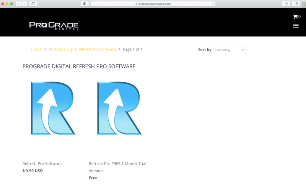The height and width of the screenshot is (187, 306).
Task: Click the Refresh Pro Software title link
Action: click(x=42, y=164)
